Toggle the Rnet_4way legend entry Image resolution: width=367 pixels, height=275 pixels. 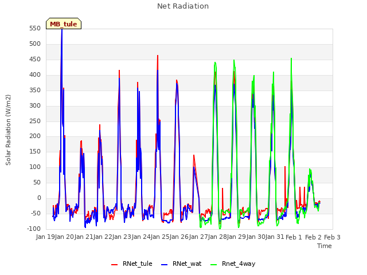(233, 264)
